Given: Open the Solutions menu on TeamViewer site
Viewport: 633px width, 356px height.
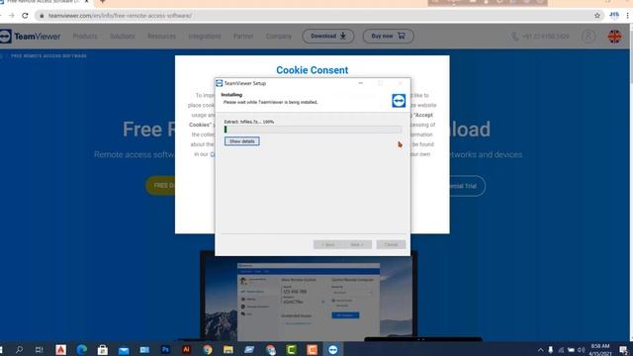Looking at the screenshot, I should 123,37.
